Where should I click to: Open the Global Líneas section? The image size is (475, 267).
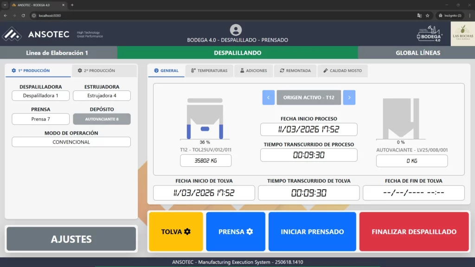pos(416,53)
